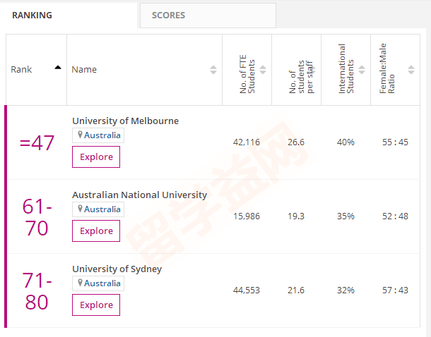Click Explore button for University of Melbourne
Viewport: 431px width, 337px height.
[96, 157]
